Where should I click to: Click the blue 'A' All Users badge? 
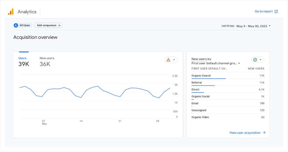tap(16, 25)
